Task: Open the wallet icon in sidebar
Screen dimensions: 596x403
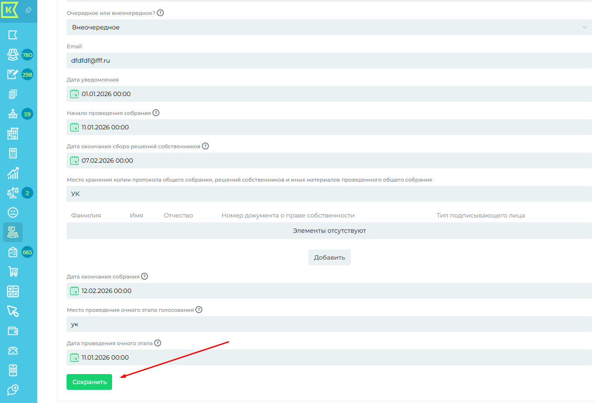Action: point(13,331)
